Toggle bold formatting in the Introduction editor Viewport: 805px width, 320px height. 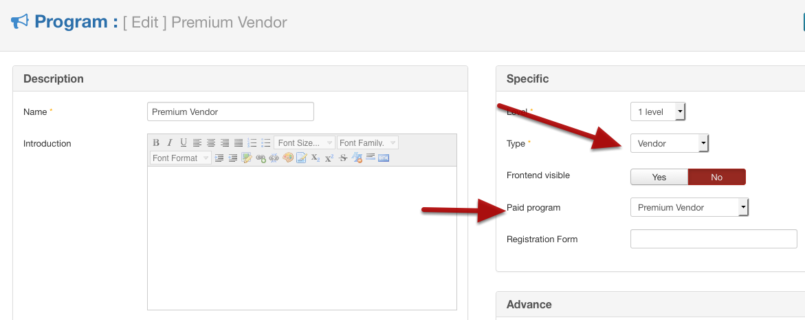point(156,142)
